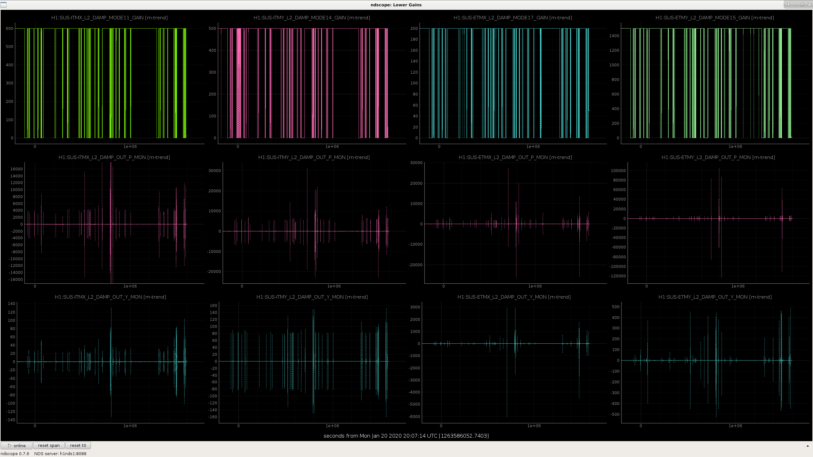Open the window menu icon in title bar
This screenshot has width=813, height=457.
click(x=3, y=5)
